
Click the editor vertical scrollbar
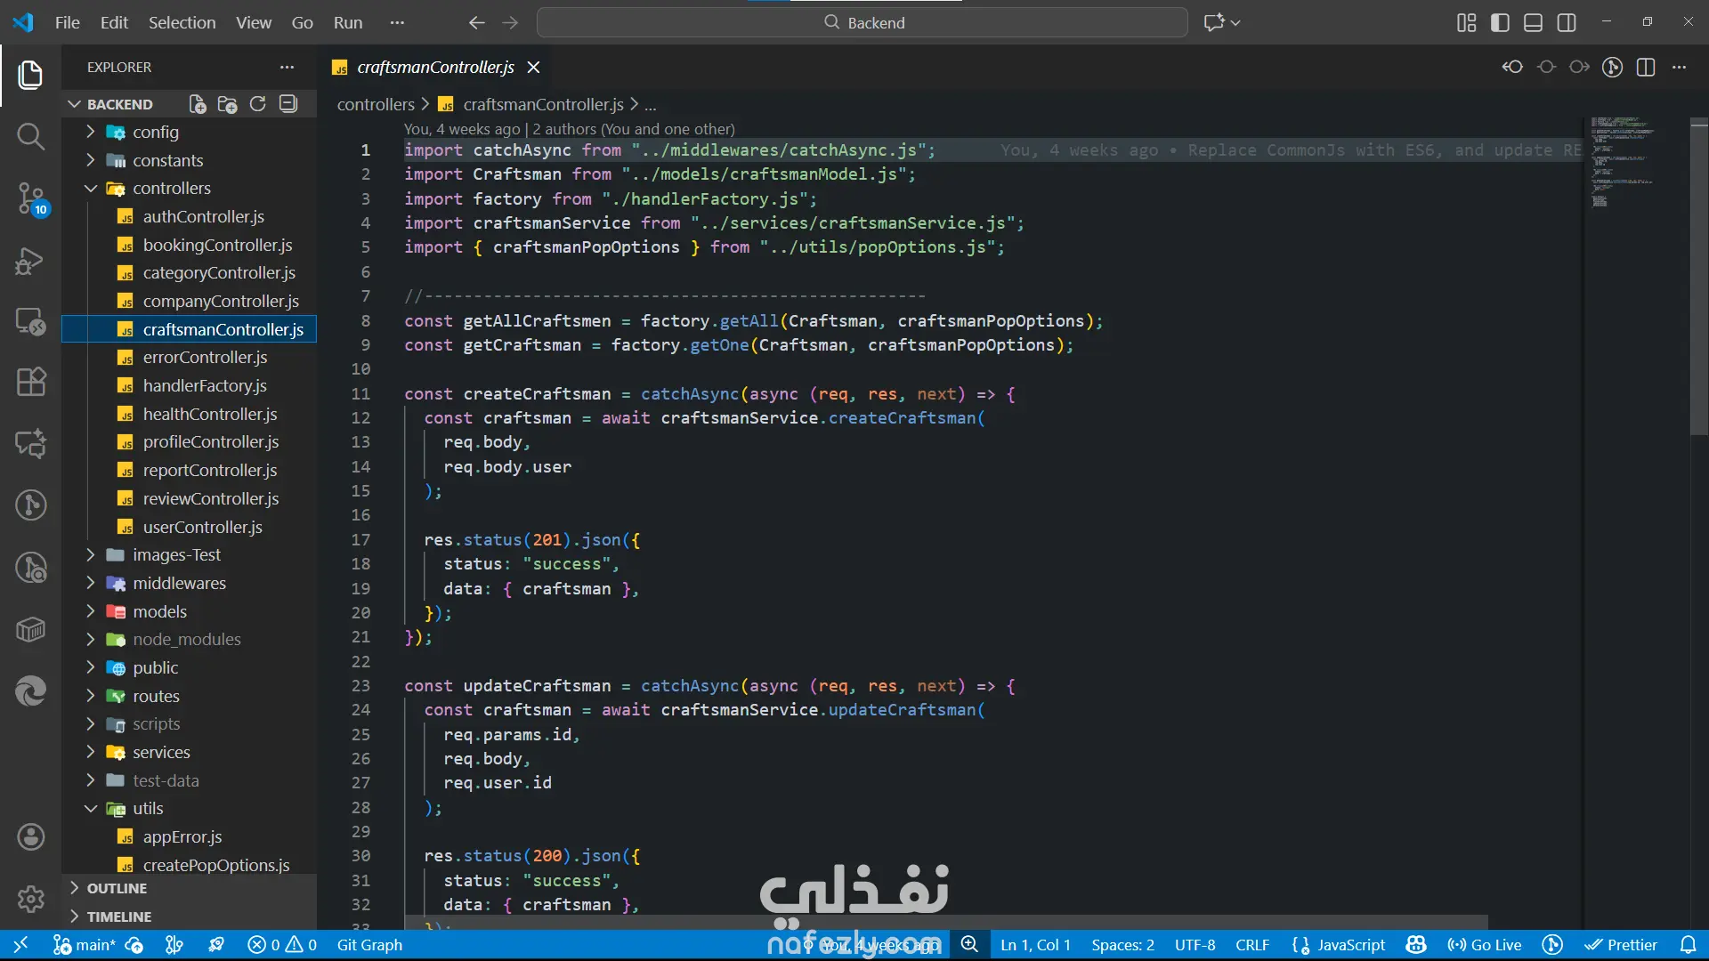click(x=1698, y=276)
